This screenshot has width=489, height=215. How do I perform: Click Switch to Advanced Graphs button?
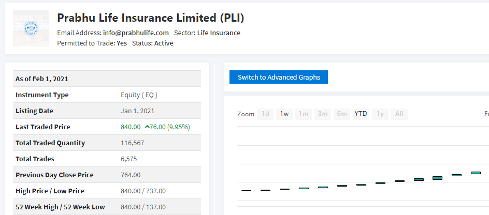(279, 77)
